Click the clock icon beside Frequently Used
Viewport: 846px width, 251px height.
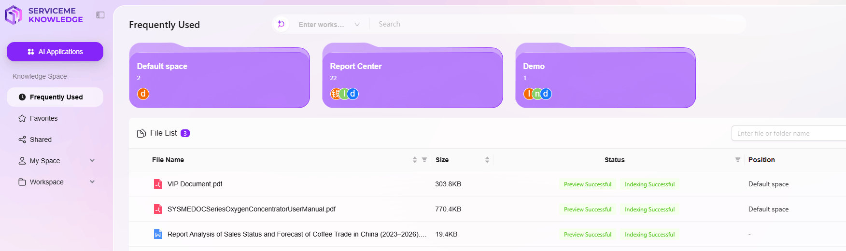(22, 97)
